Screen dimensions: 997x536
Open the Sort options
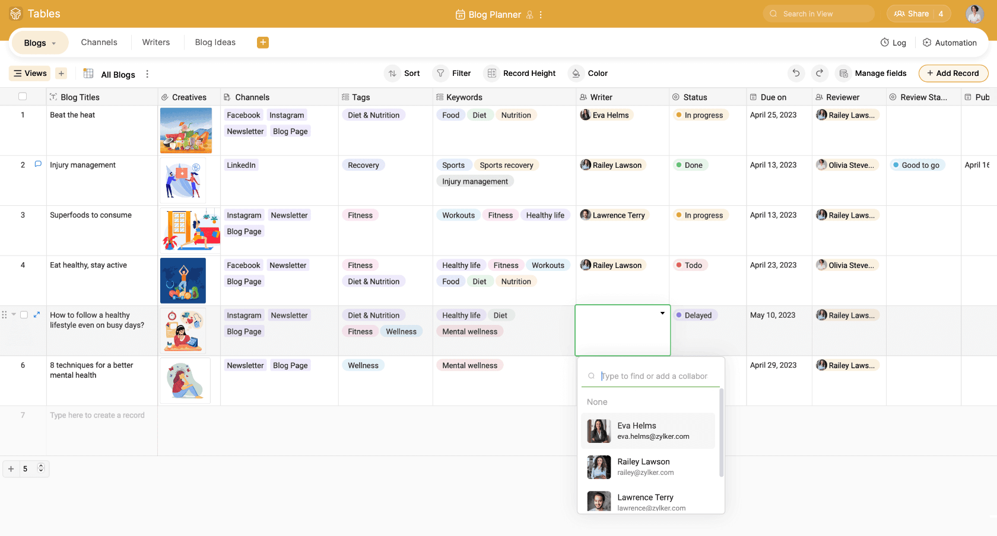click(x=403, y=74)
